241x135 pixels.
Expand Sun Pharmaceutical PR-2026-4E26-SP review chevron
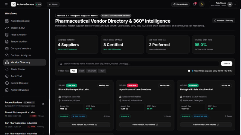click(x=43, y=123)
